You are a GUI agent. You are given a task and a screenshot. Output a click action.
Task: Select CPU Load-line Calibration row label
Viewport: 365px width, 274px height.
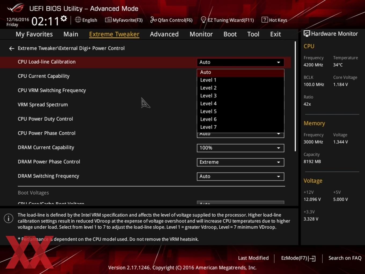pos(47,62)
